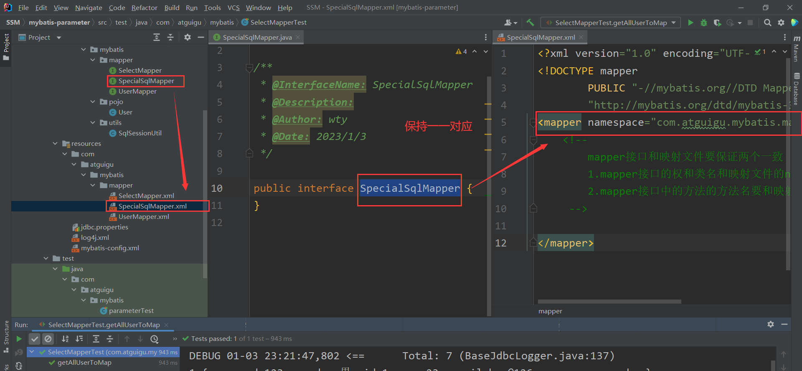Image resolution: width=802 pixels, height=371 pixels.
Task: Toggle Project tool window sidebar button
Action: [6, 47]
